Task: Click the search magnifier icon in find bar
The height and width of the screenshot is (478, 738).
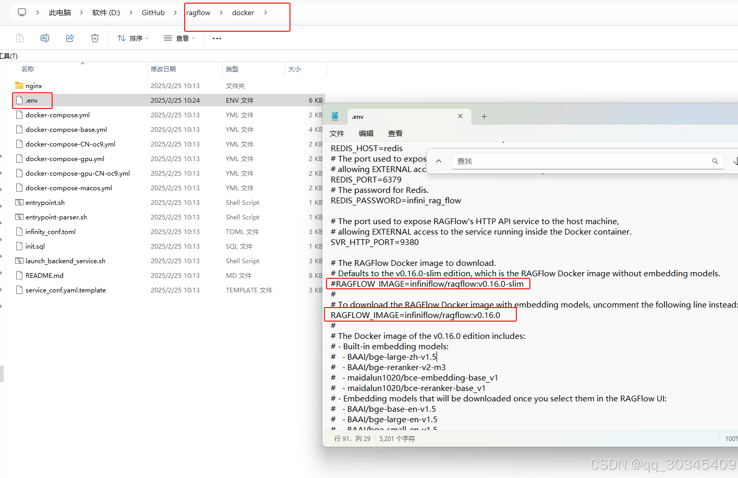Action: click(715, 161)
